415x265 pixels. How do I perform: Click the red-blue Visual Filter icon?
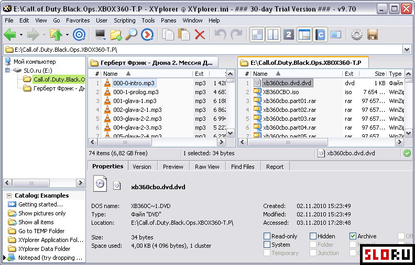pos(147,34)
